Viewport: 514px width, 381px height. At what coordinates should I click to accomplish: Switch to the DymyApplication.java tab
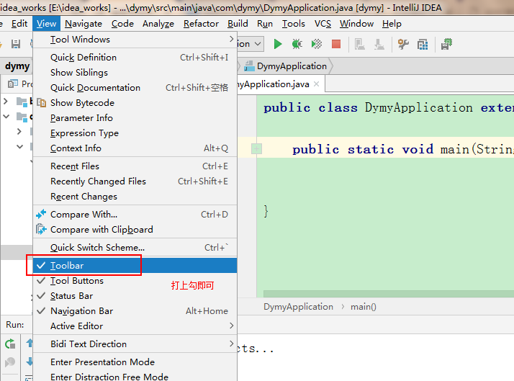coord(281,84)
